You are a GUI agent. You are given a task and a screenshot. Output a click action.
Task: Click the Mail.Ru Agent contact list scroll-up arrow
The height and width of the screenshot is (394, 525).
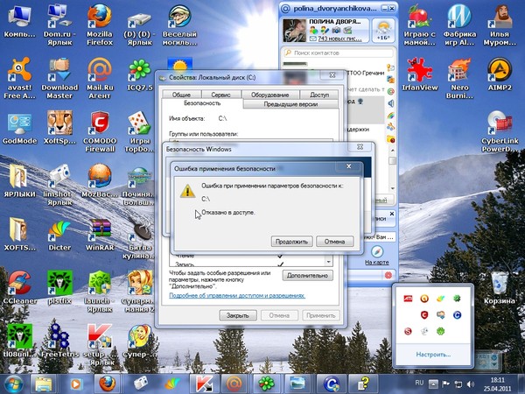[x=392, y=151]
